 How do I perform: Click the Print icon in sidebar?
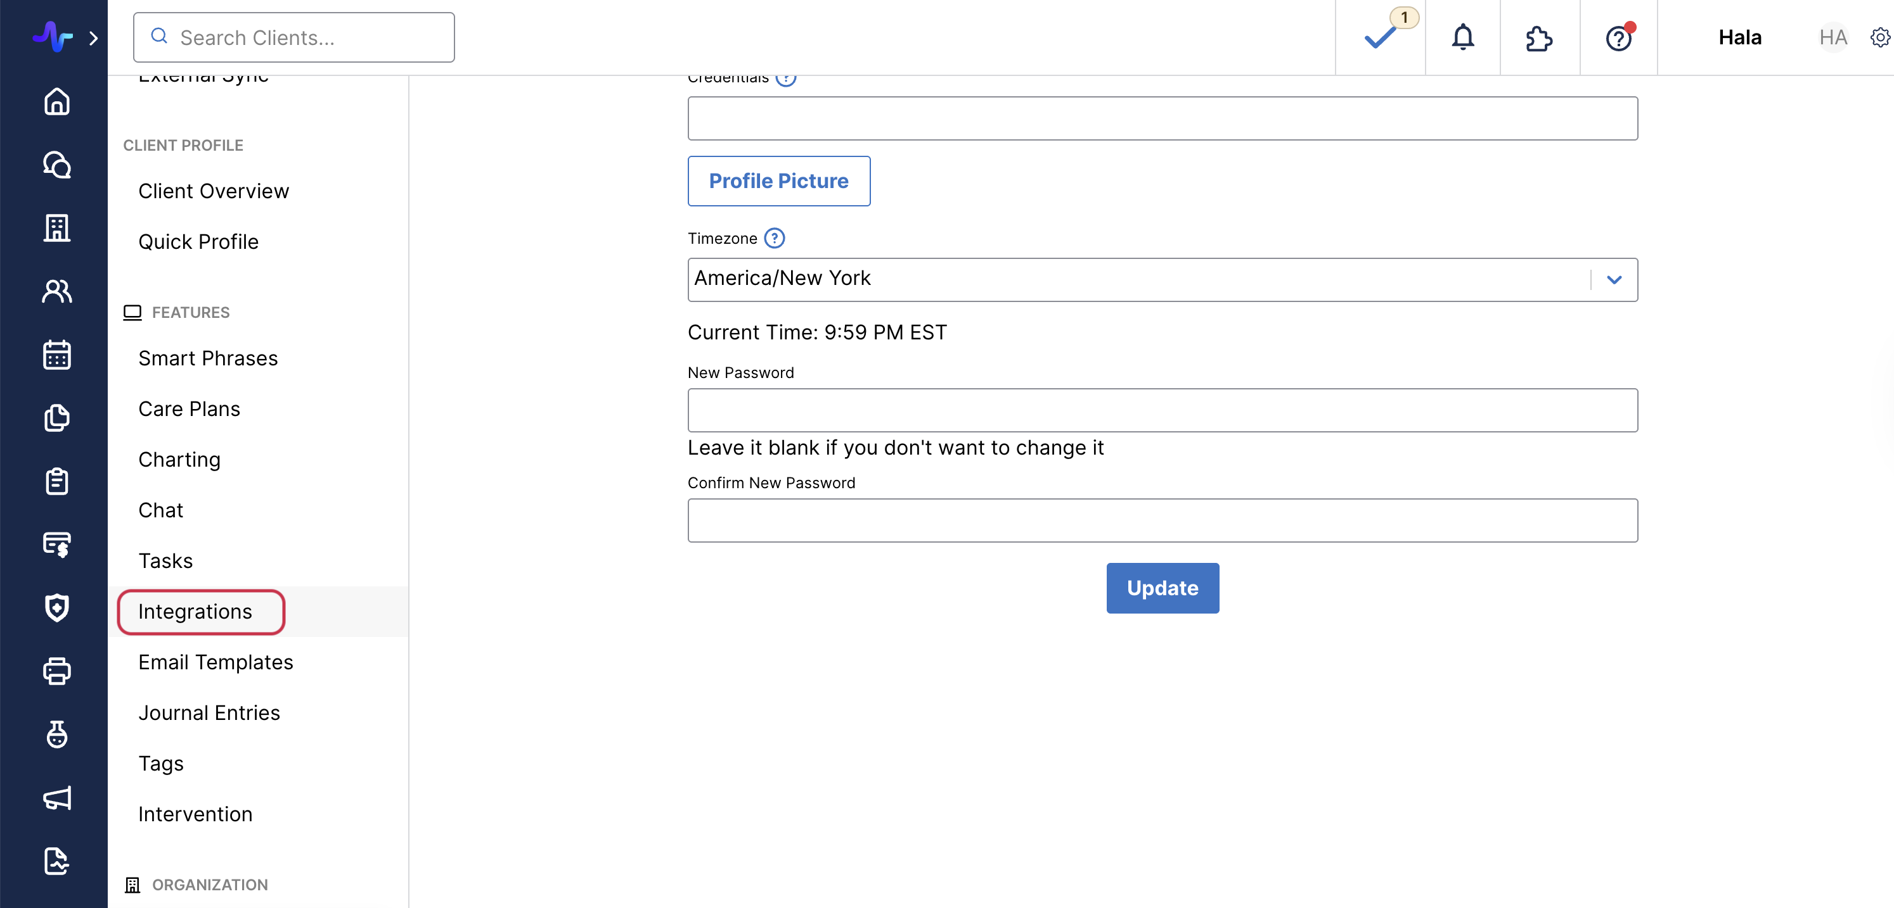pyautogui.click(x=56, y=671)
